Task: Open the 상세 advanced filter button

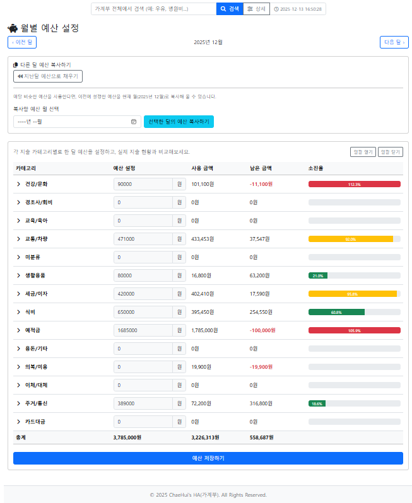Action: [x=256, y=9]
